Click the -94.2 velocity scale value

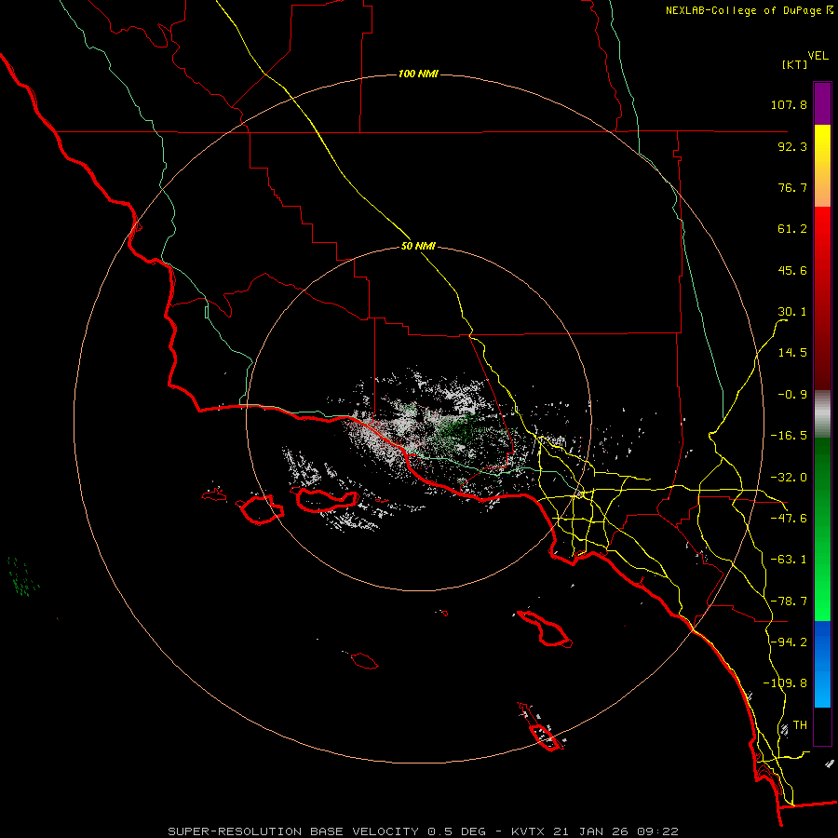pos(789,642)
